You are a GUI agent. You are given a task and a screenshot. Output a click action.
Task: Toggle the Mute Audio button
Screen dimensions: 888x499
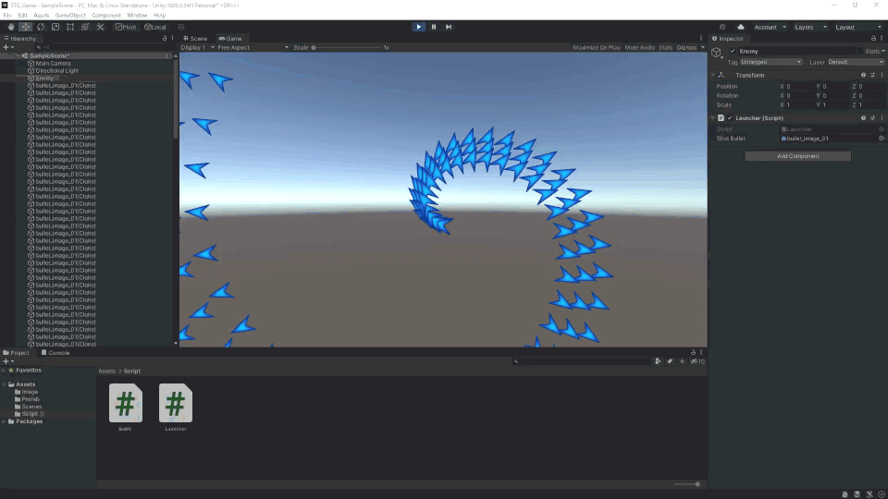coord(639,47)
